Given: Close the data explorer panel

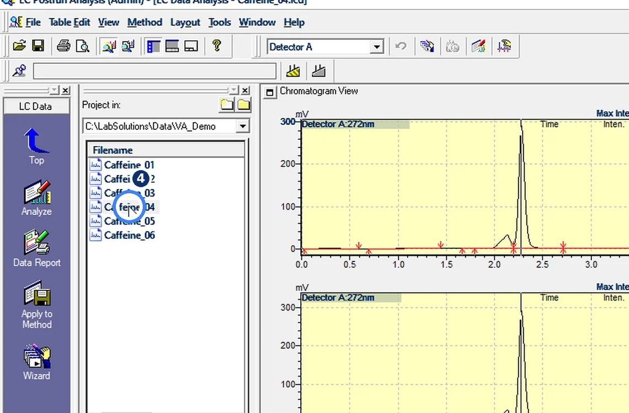Looking at the screenshot, I should pos(245,90).
